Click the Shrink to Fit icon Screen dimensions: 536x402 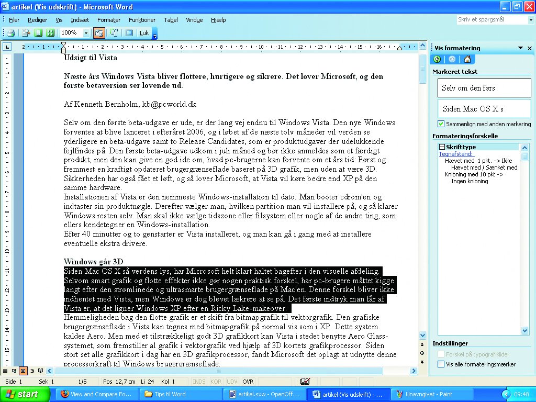pyautogui.click(x=114, y=33)
